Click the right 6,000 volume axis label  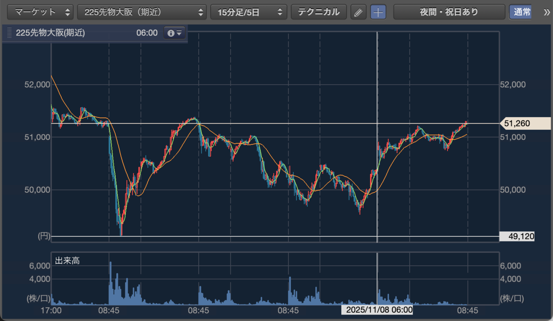click(510, 266)
